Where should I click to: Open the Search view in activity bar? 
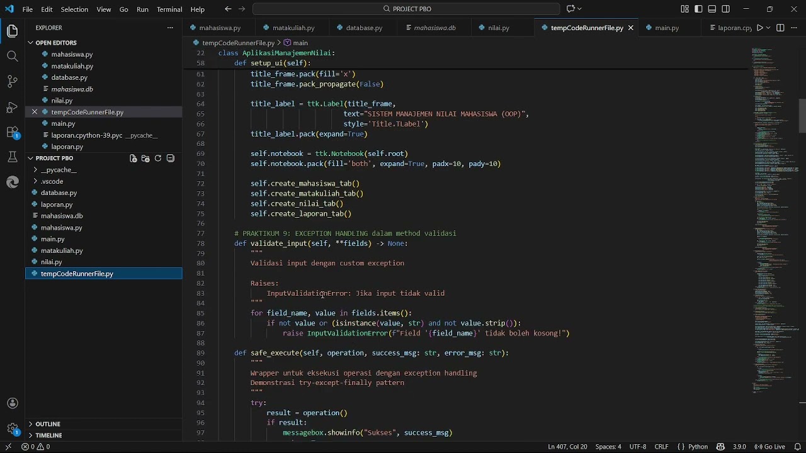coord(12,56)
